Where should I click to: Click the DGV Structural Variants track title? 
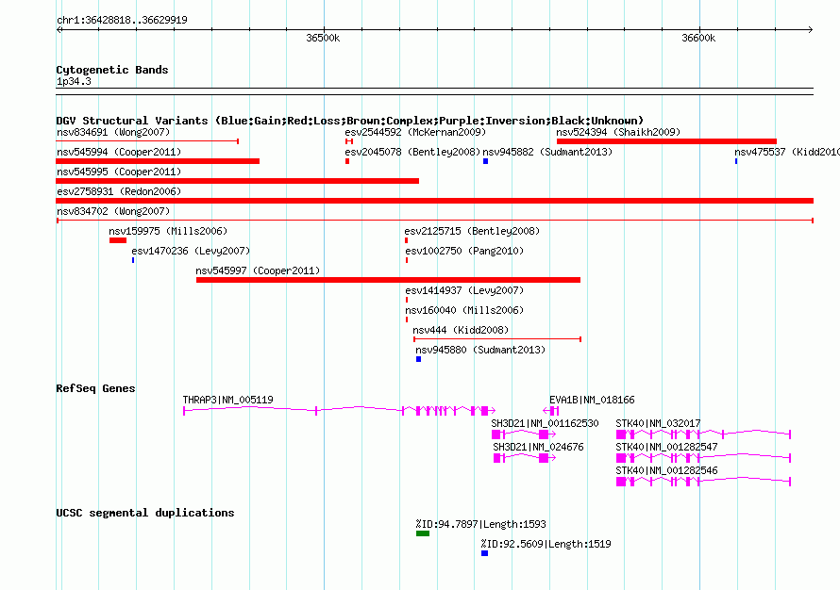[350, 121]
